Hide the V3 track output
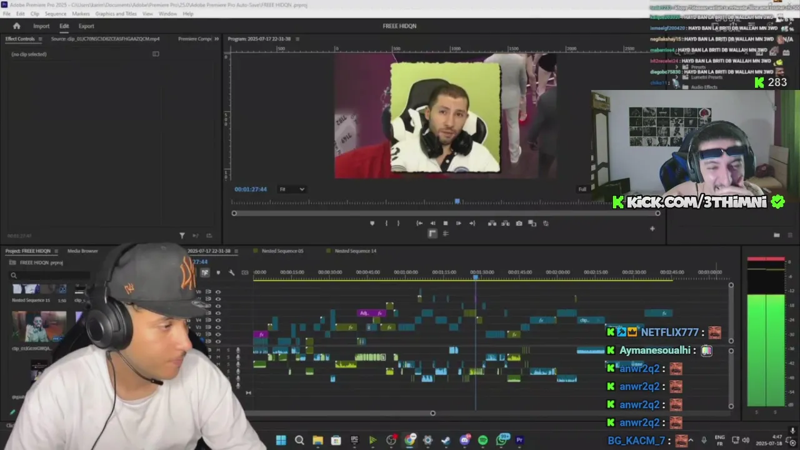 [217, 327]
